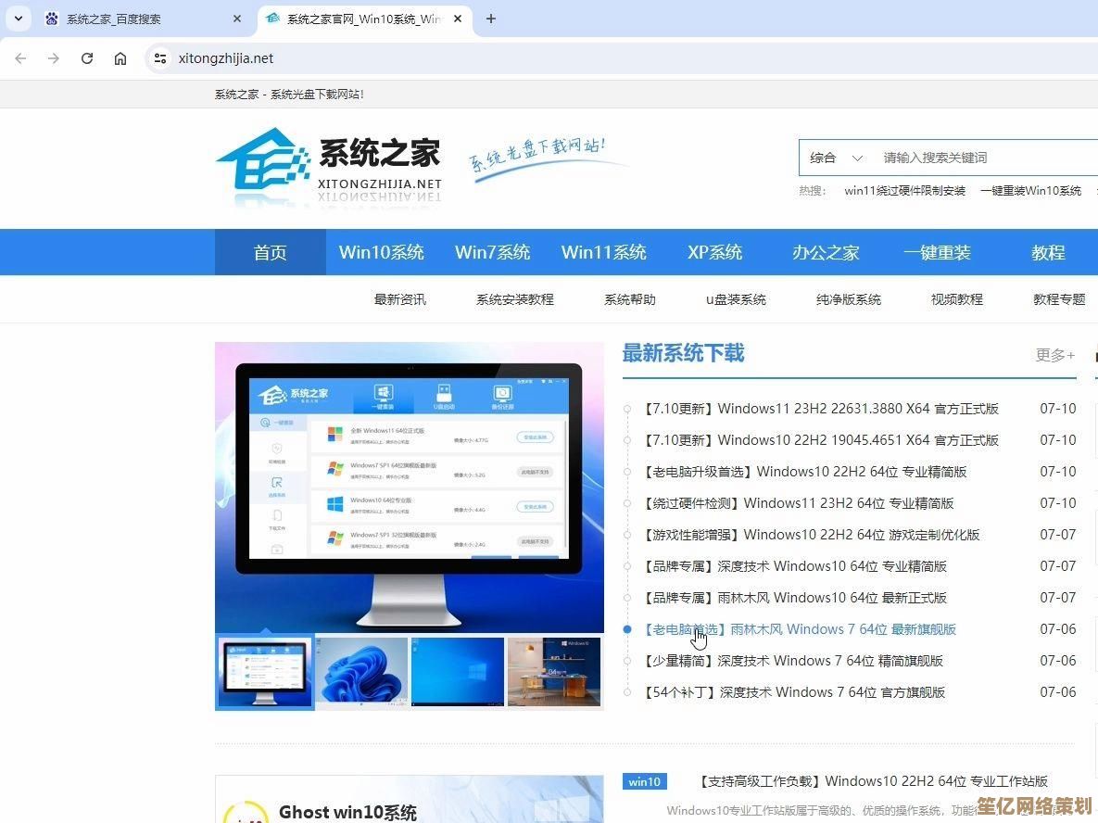Open Windows10 22H2 19045.4651 X64 官方正式版
Image resolution: width=1098 pixels, height=823 pixels.
(x=821, y=440)
